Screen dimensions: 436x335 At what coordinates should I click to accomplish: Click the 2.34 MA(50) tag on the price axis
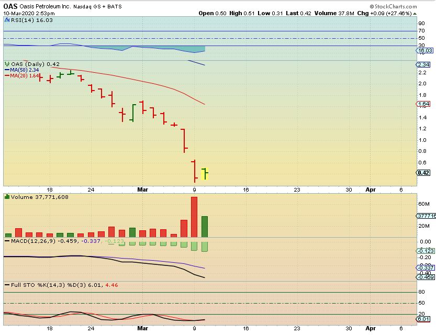(423, 64)
